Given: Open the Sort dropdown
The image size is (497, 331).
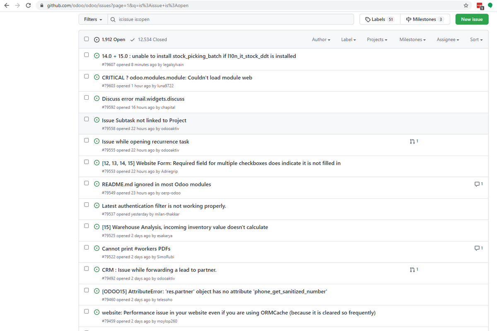Looking at the screenshot, I should pyautogui.click(x=476, y=40).
